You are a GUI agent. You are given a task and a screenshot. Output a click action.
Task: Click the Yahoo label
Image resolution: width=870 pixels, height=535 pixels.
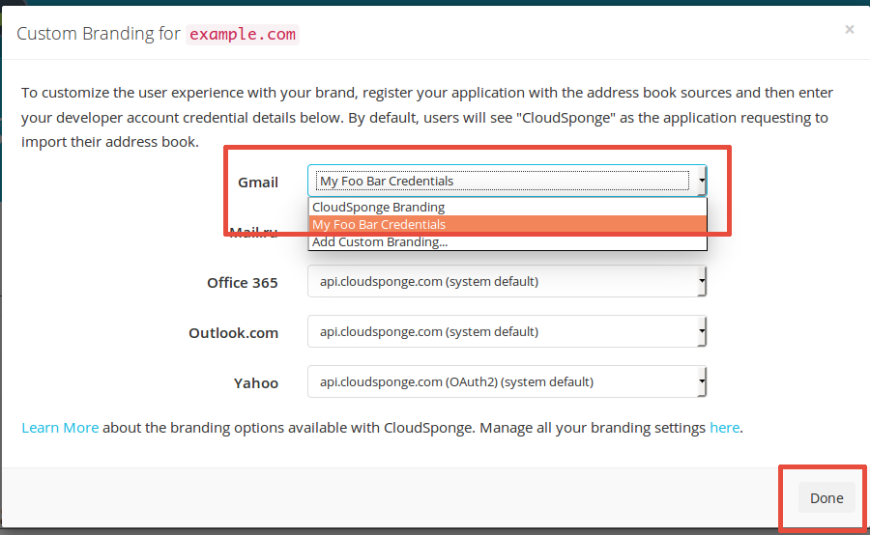256,383
